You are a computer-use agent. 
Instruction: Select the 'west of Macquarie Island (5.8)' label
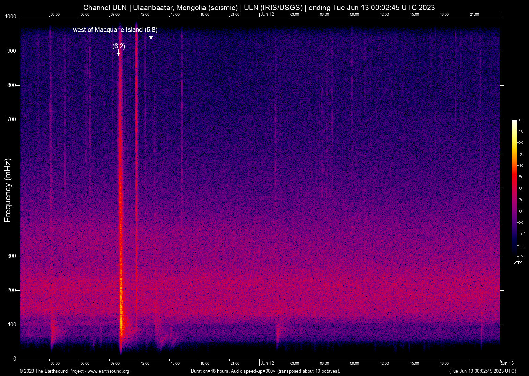tap(115, 30)
